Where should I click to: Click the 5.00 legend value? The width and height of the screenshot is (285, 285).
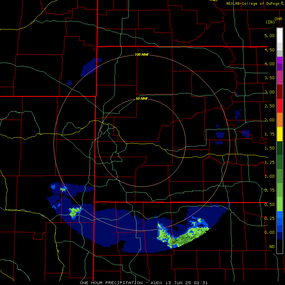269,35
